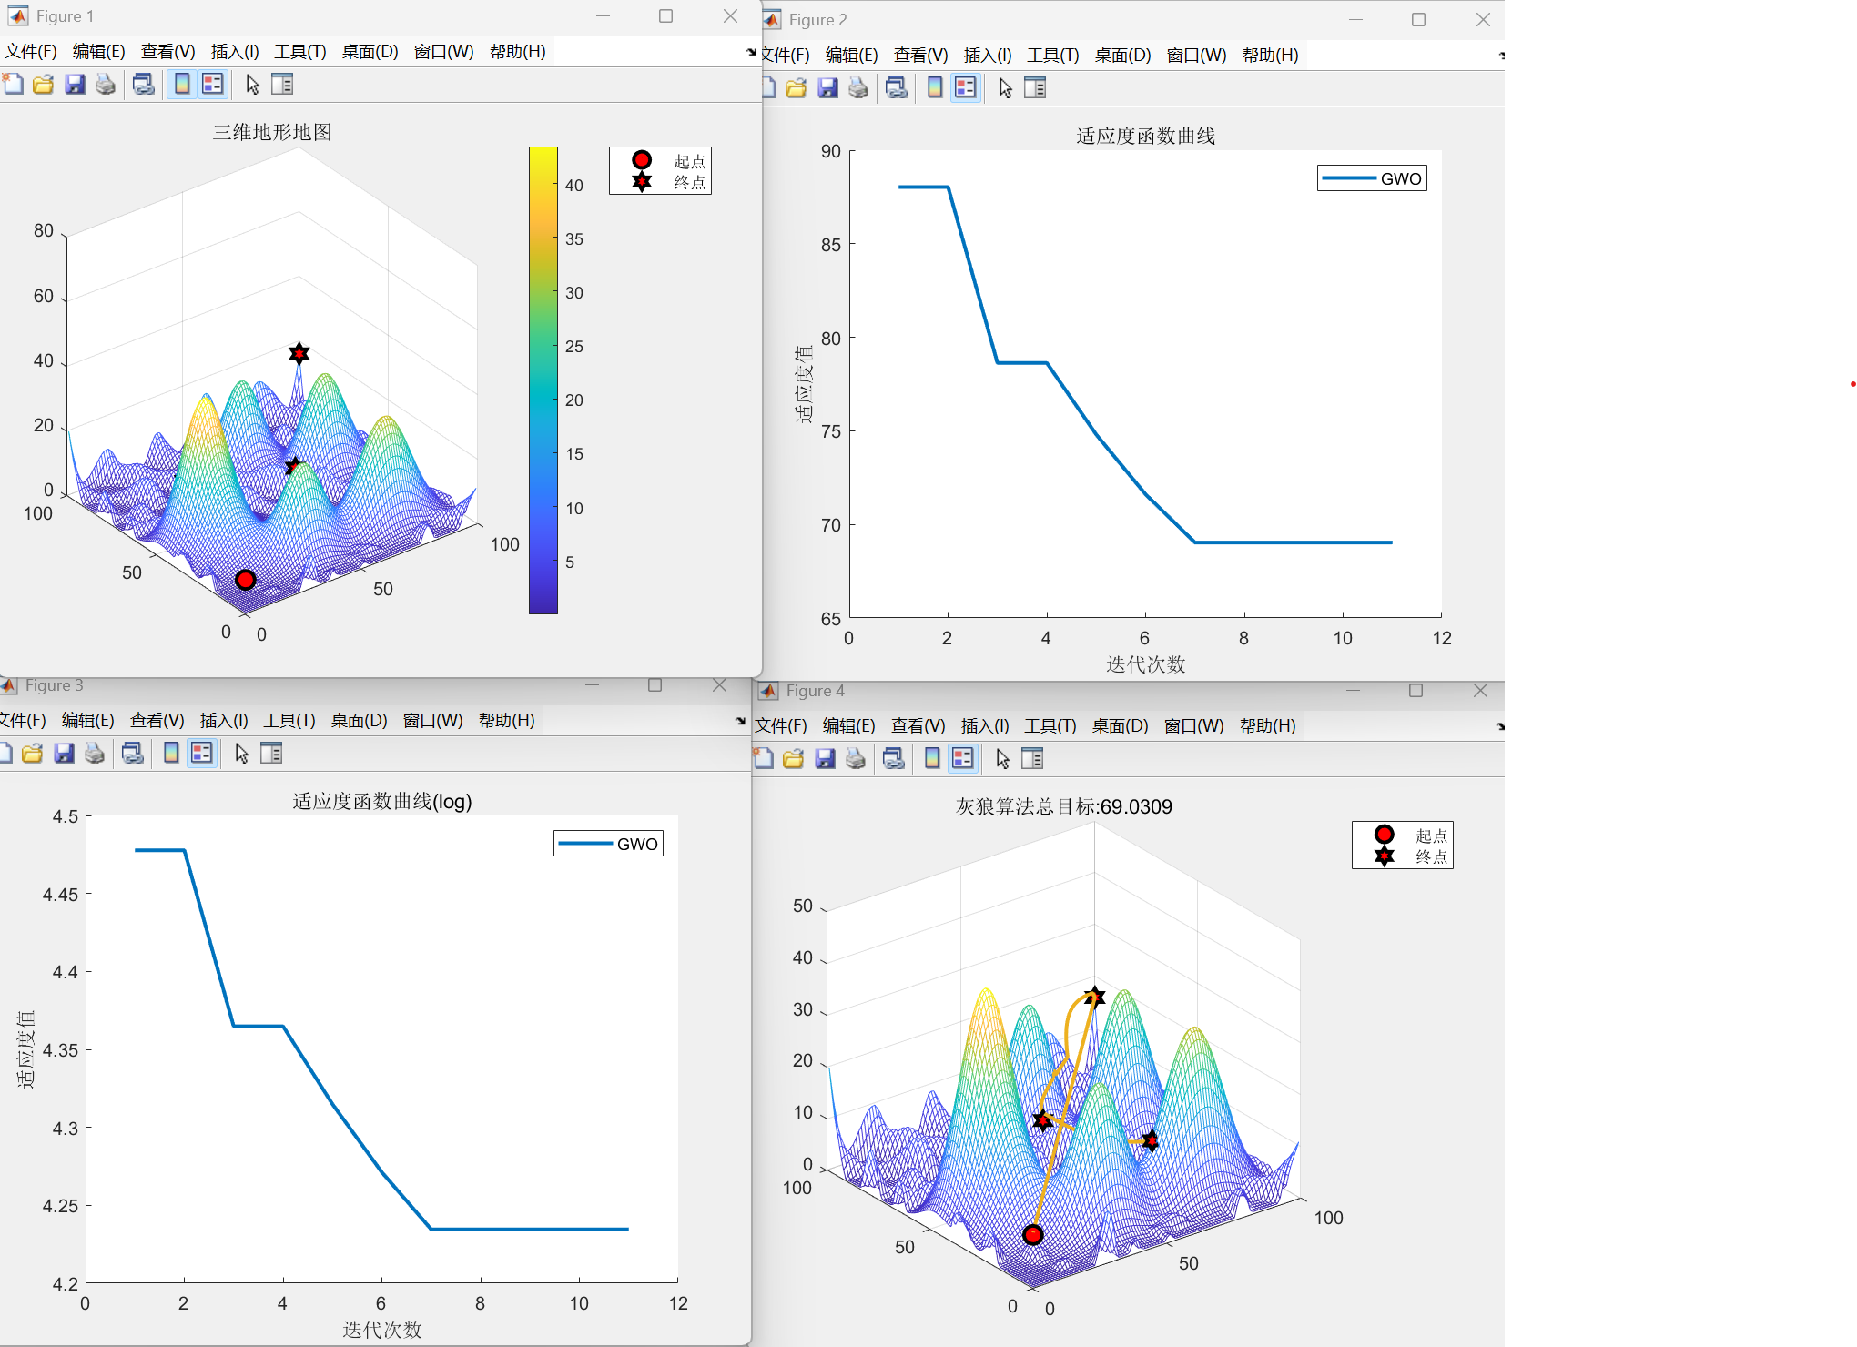The image size is (1857, 1347).
Task: Click the red start-point marker in Figure 1
Action: [245, 580]
